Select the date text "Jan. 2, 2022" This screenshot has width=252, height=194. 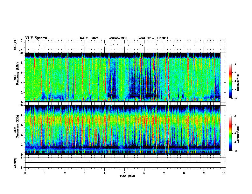tap(89, 38)
